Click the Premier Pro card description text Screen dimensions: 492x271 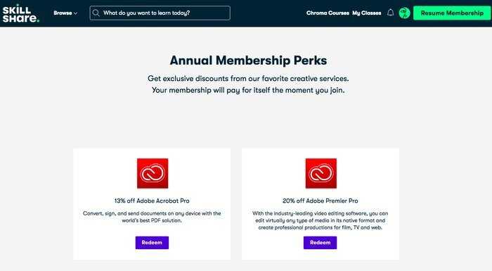coord(320,220)
